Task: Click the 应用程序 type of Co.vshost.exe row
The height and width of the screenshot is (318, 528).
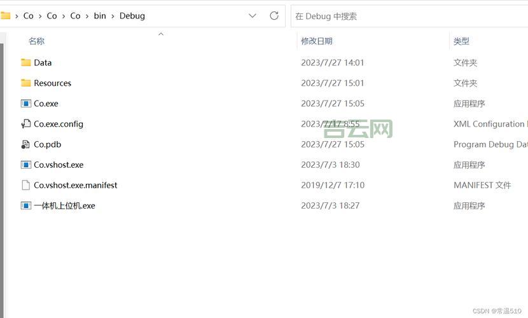Action: pos(469,165)
